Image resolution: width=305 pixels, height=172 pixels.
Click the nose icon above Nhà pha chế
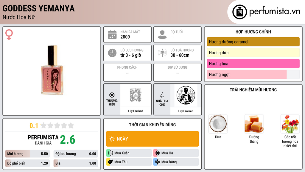tap(162, 95)
